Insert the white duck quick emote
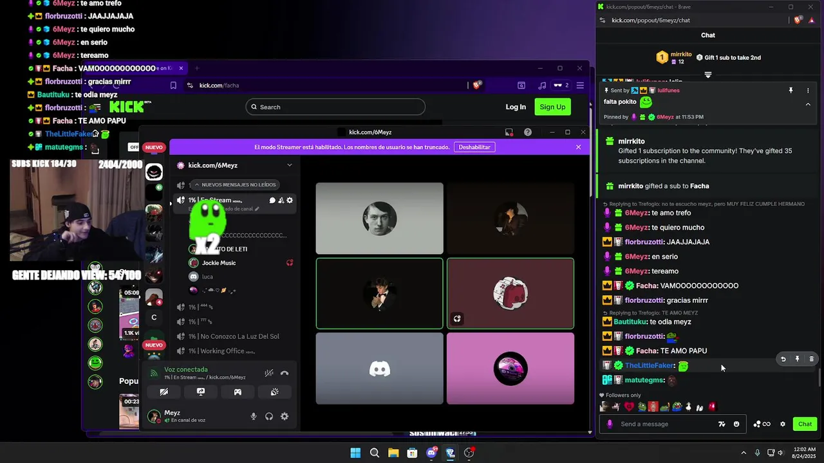 point(688,406)
